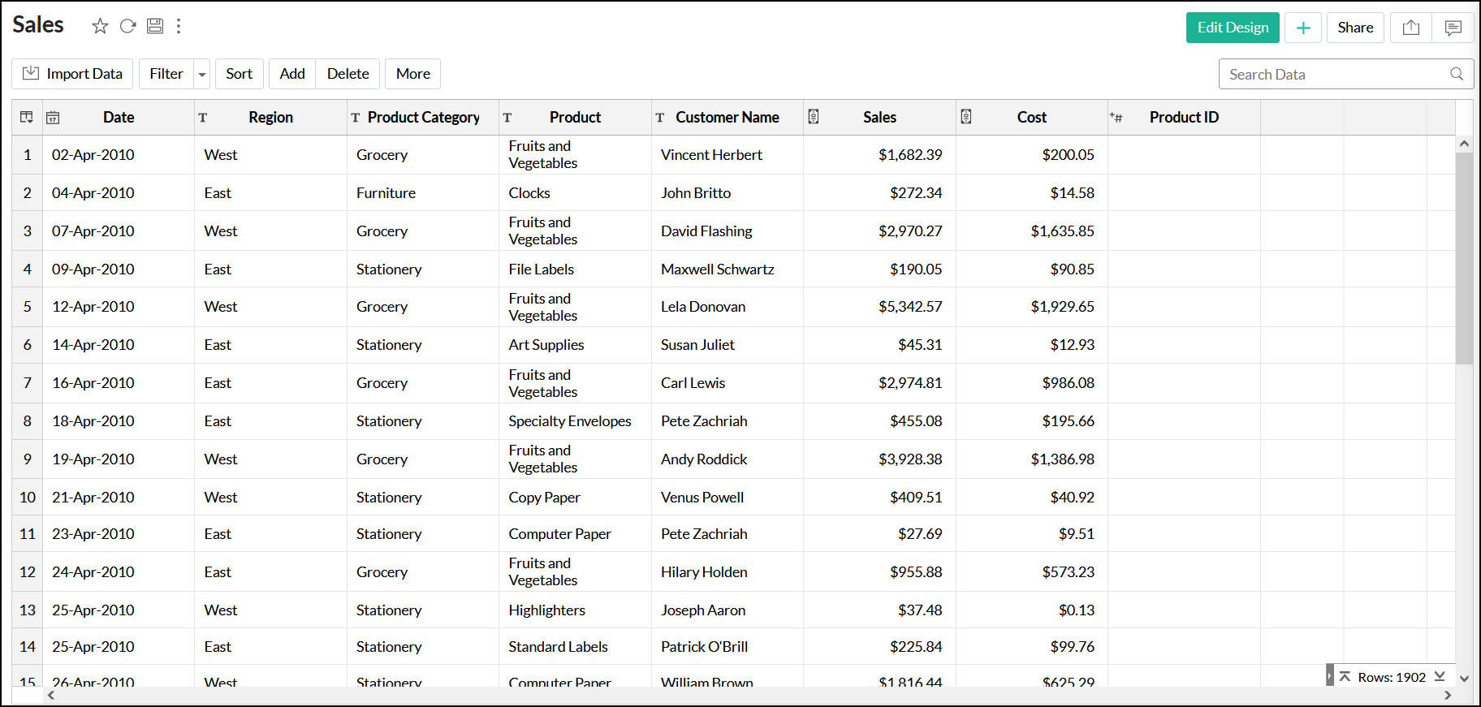Open the More menu in the toolbar
The height and width of the screenshot is (707, 1481).
pos(412,74)
